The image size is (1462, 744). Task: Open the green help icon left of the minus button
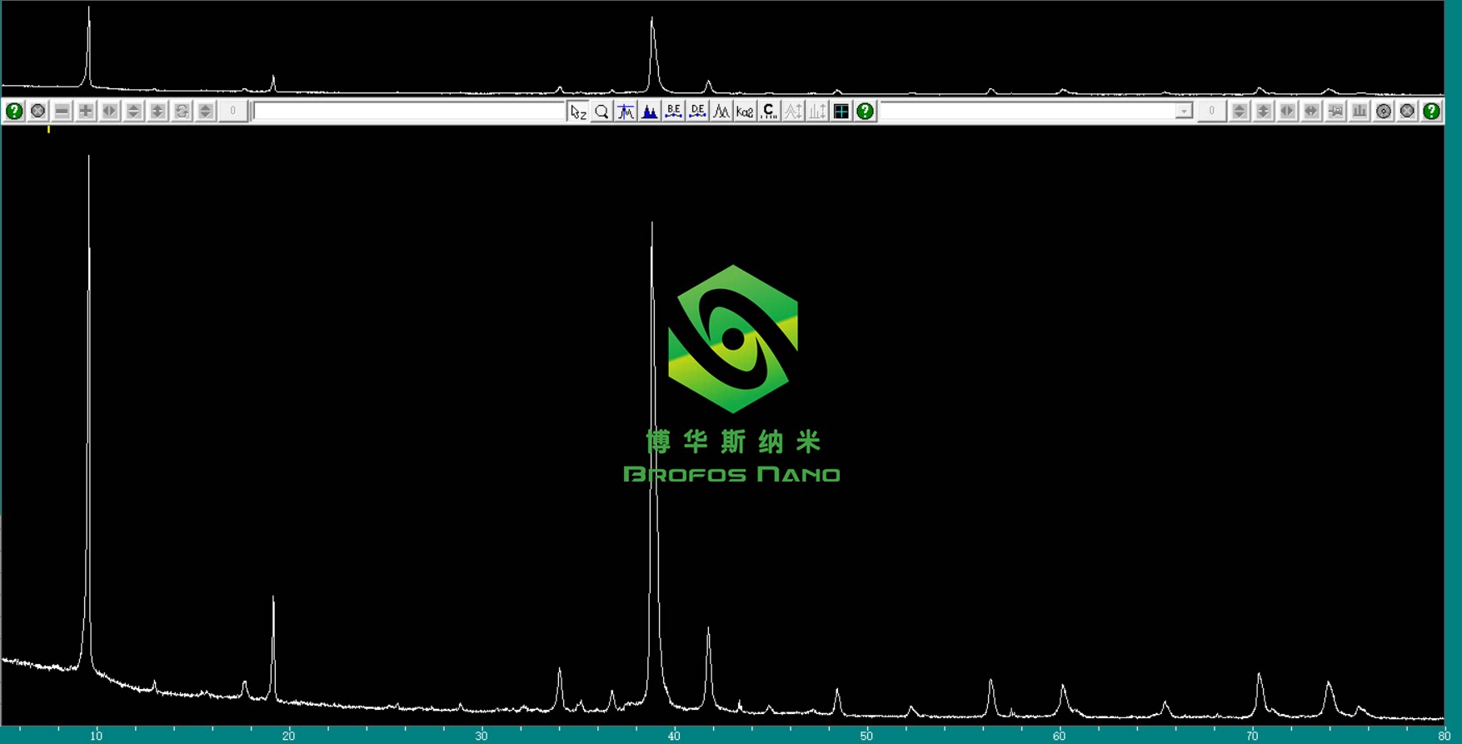[14, 111]
